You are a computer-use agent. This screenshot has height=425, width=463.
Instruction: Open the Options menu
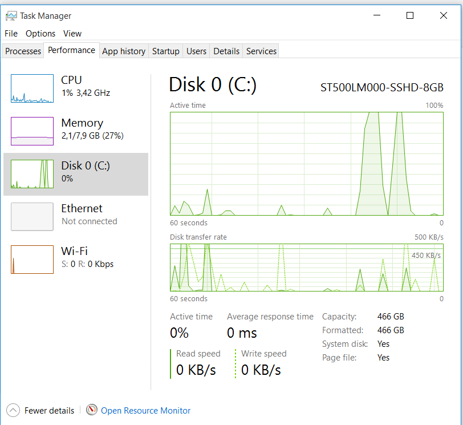40,34
